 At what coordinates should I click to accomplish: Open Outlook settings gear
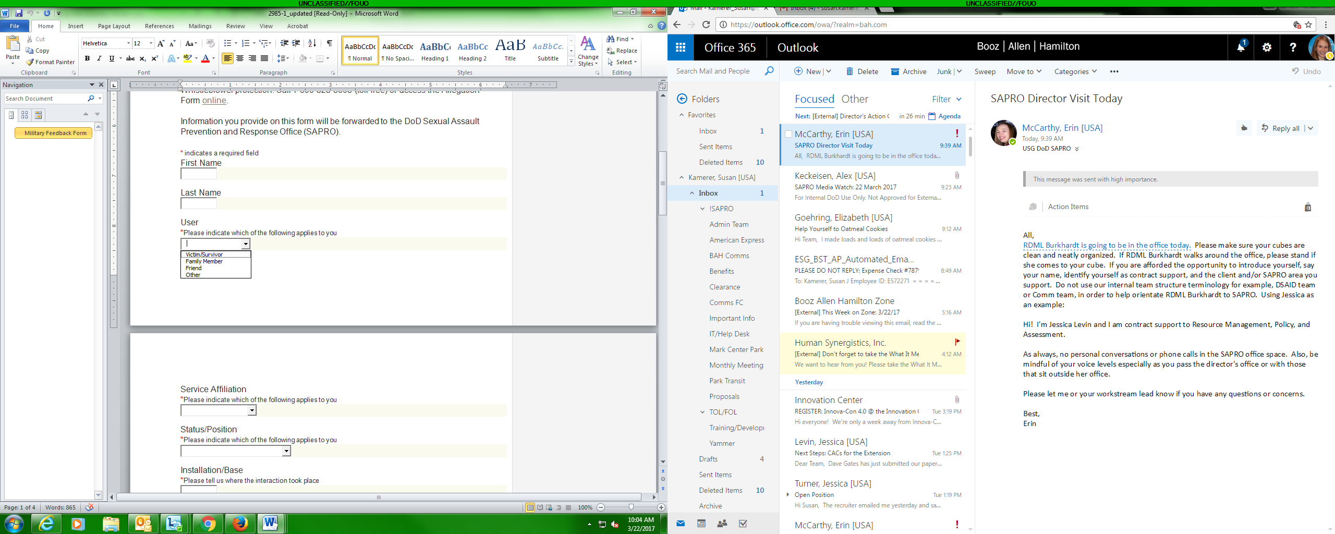(x=1267, y=47)
